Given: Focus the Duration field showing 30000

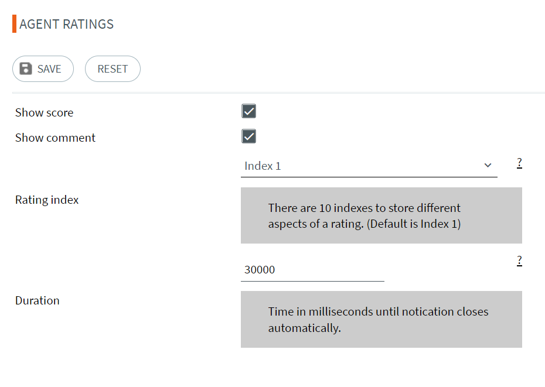Looking at the screenshot, I should coord(312,270).
